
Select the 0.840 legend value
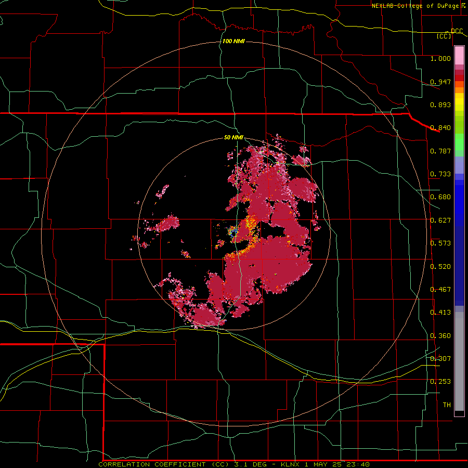(x=440, y=128)
